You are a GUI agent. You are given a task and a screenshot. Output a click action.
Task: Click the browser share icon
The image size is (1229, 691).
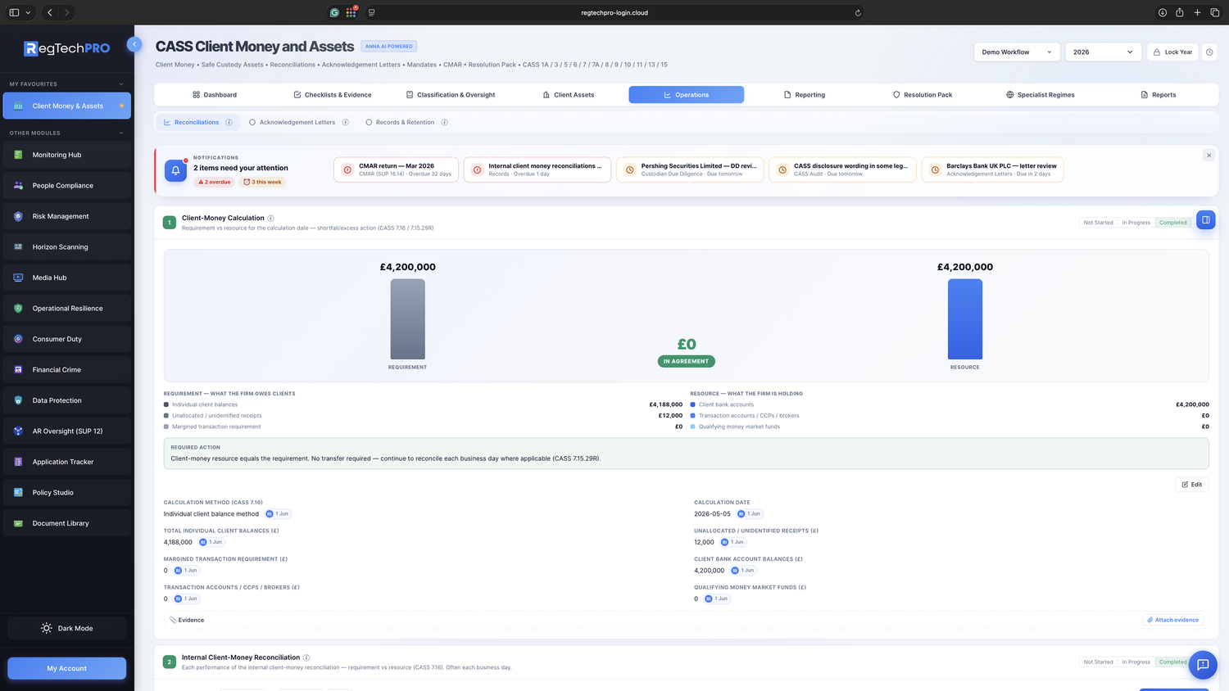1180,12
